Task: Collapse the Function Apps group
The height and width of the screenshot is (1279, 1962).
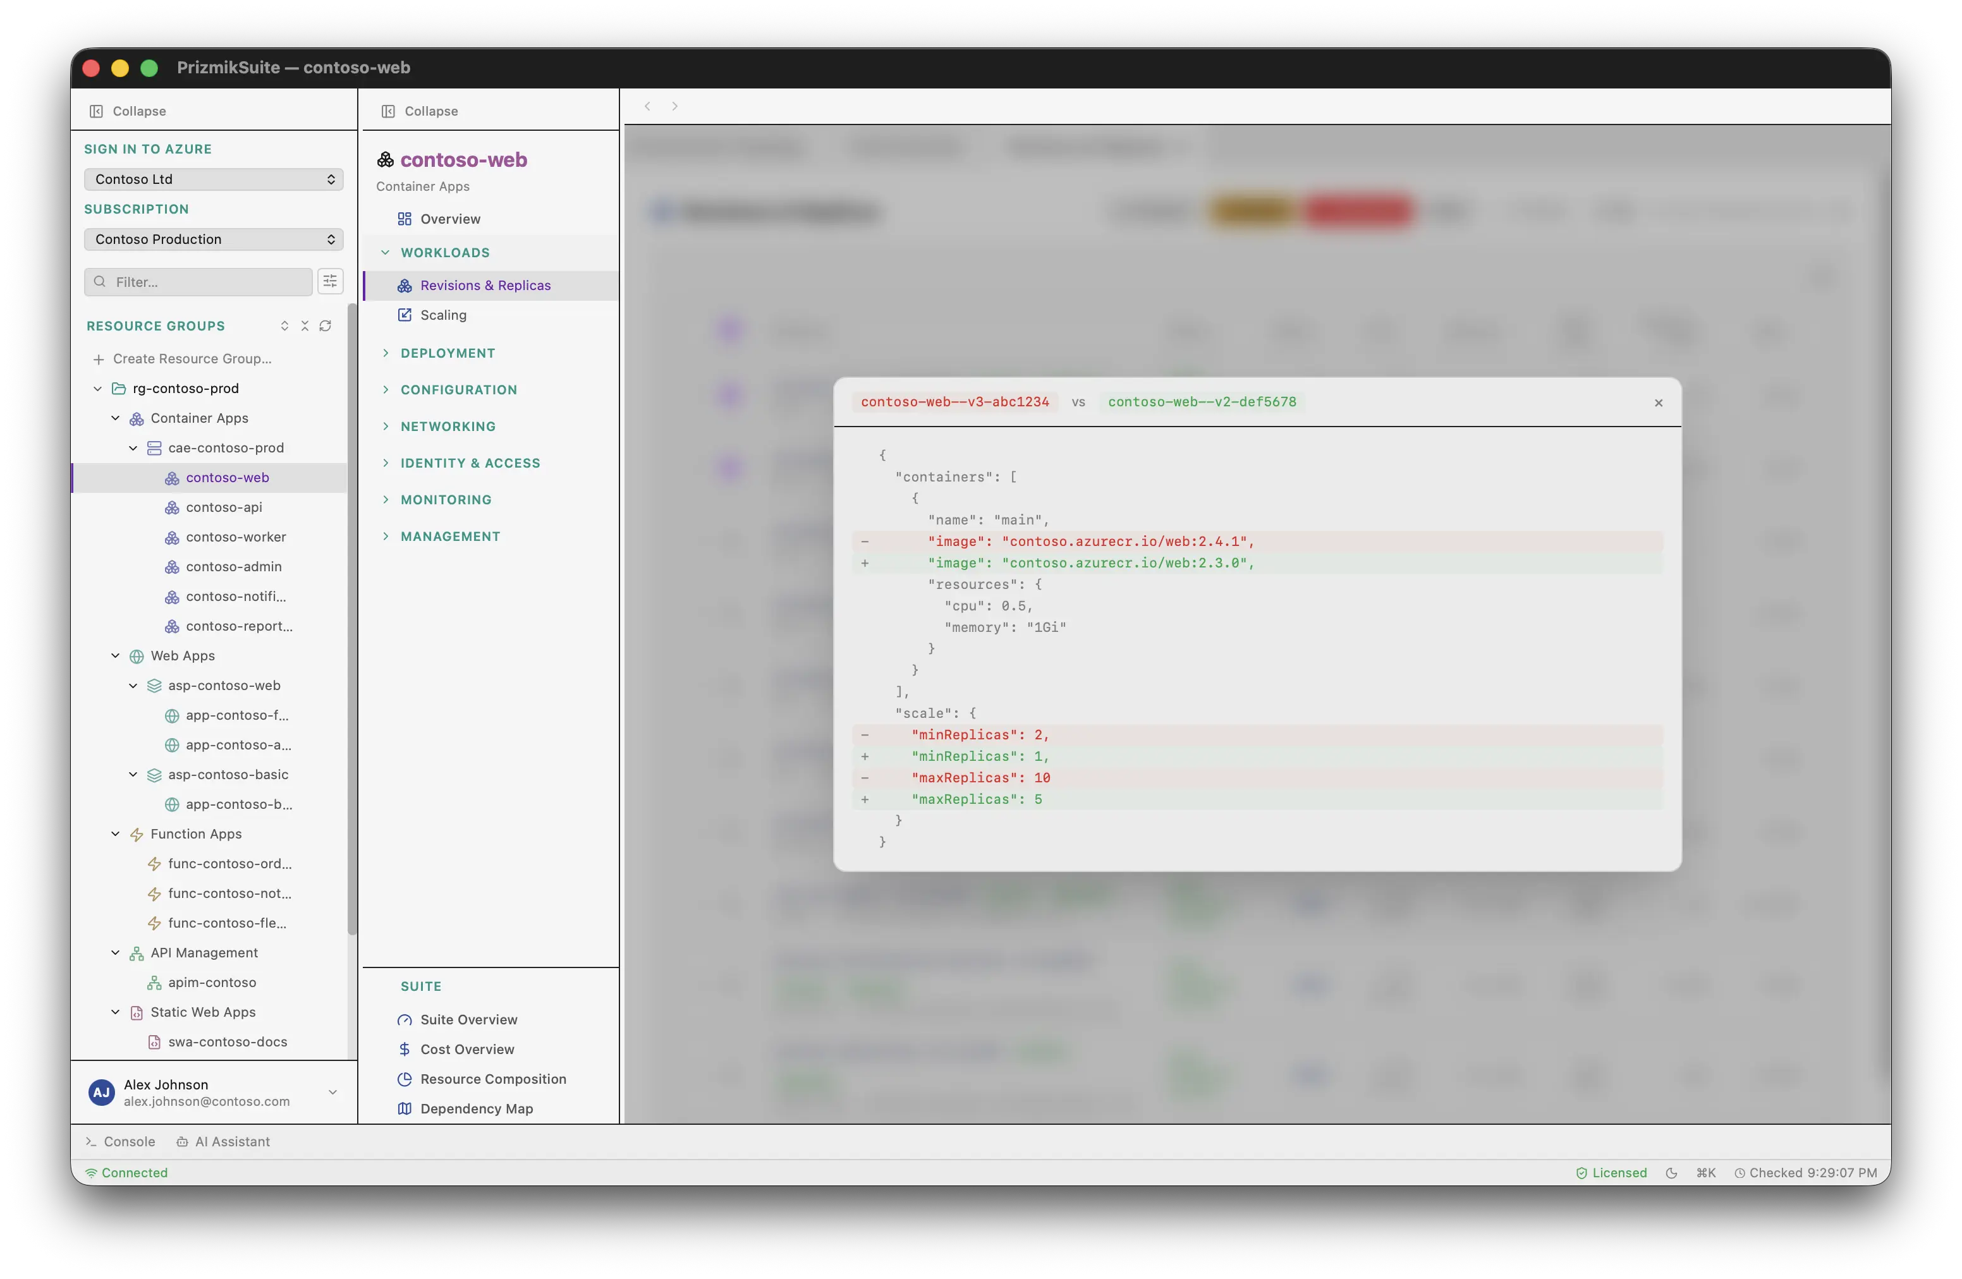Action: (x=116, y=833)
